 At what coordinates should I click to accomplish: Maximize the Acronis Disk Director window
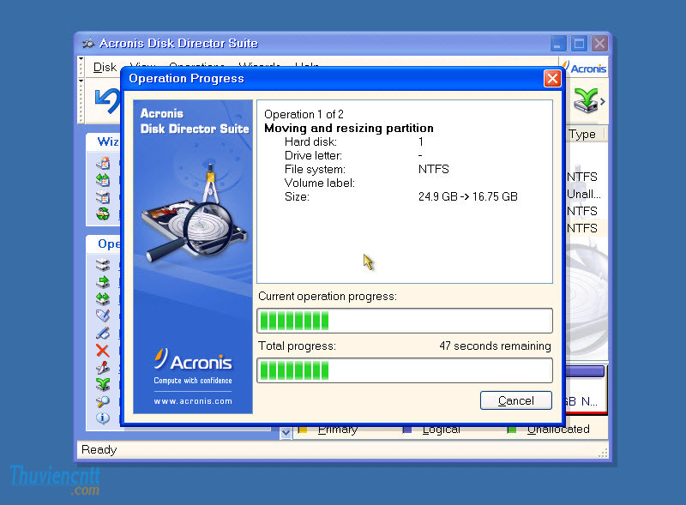tap(579, 44)
